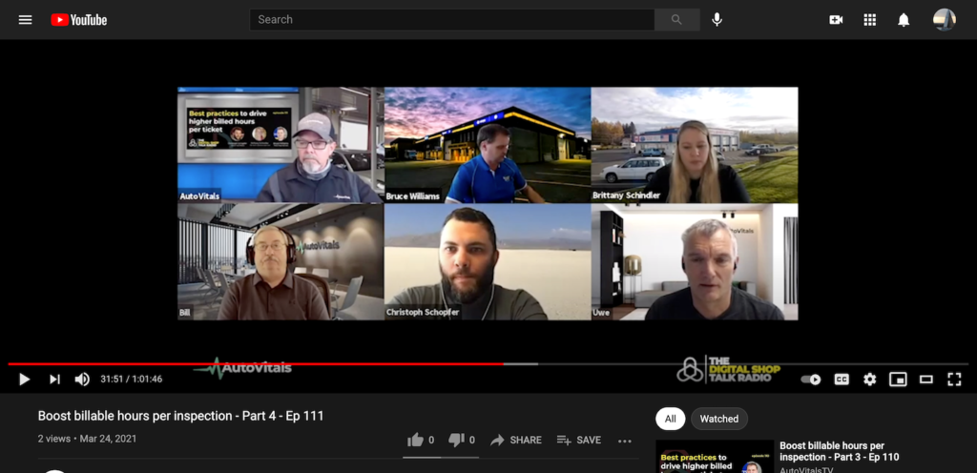Click into the Search input field
The height and width of the screenshot is (473, 977).
click(451, 20)
